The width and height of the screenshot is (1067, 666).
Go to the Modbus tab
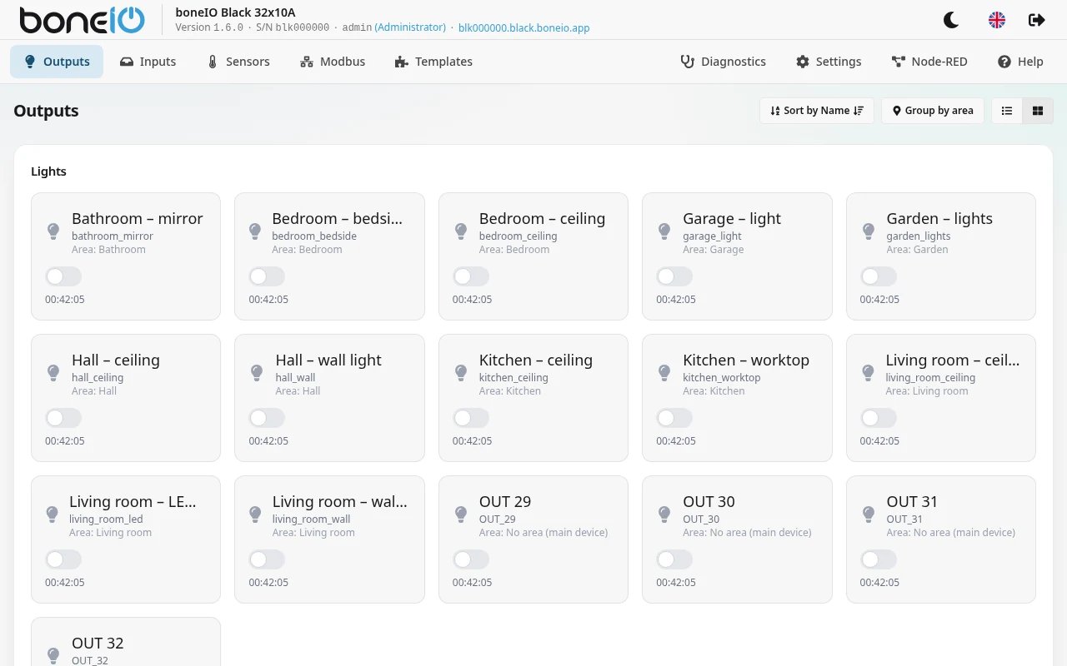coord(333,62)
